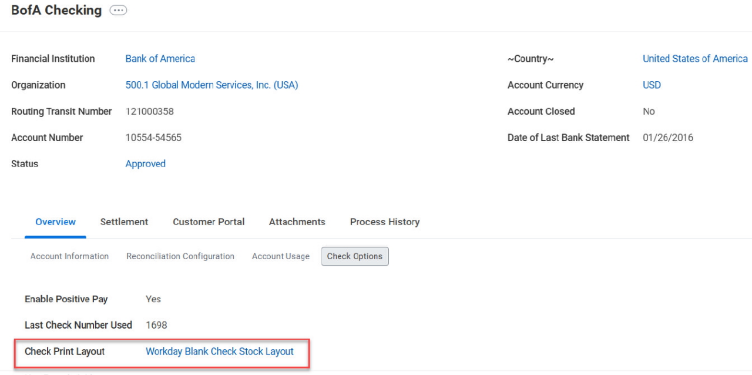
Task: Click the USD account currency link
Action: 652,85
